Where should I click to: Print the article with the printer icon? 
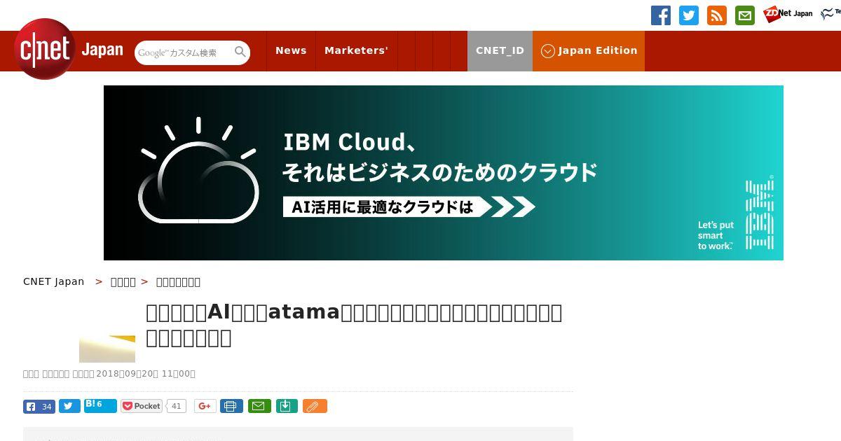coord(231,406)
